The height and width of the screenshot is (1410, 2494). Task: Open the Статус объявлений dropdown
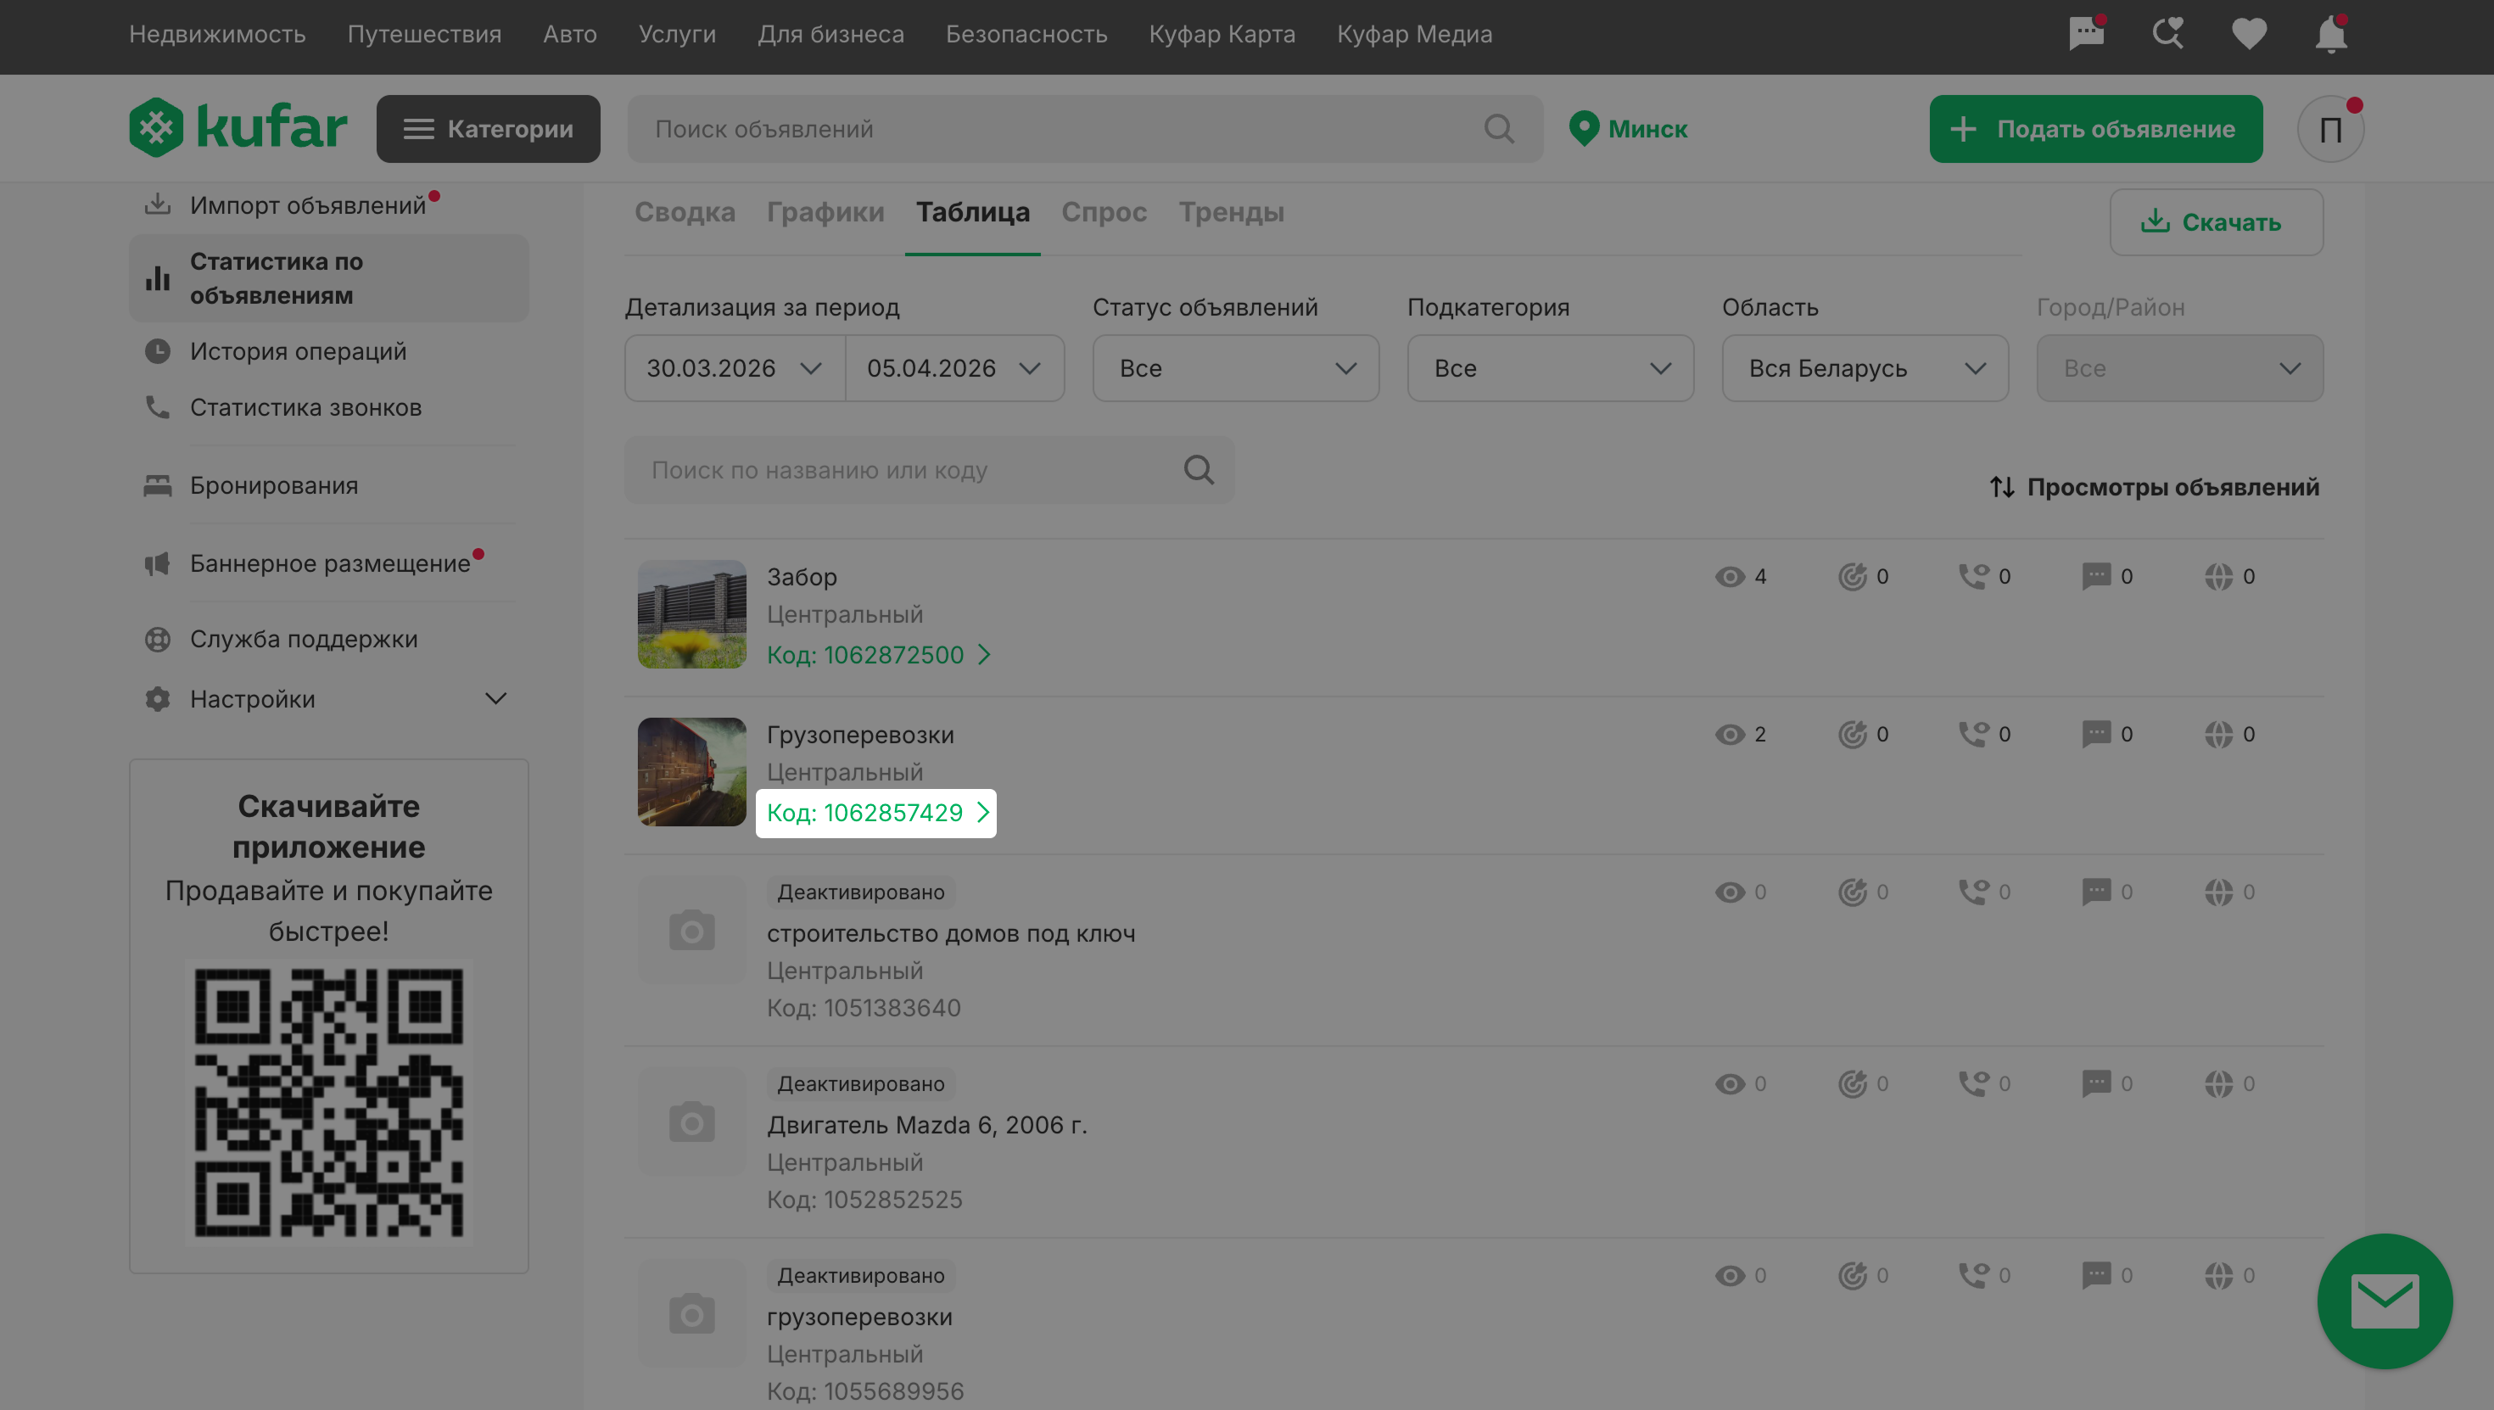(1235, 368)
